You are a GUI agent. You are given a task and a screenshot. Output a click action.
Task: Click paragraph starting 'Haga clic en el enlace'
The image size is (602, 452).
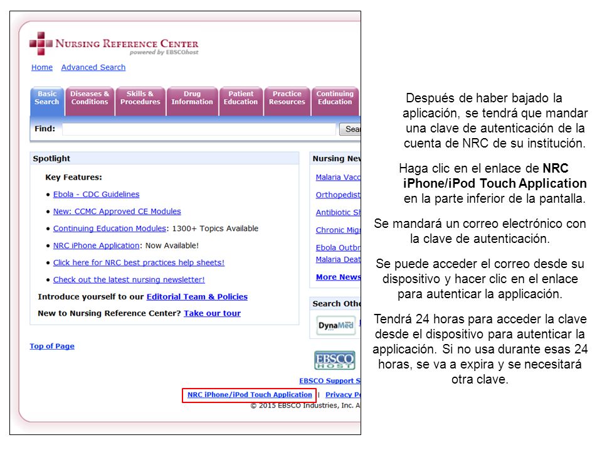(x=493, y=183)
